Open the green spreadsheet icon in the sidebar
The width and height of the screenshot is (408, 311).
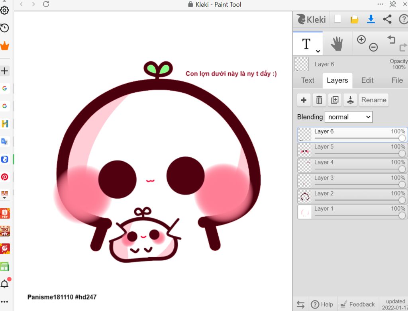point(5,266)
